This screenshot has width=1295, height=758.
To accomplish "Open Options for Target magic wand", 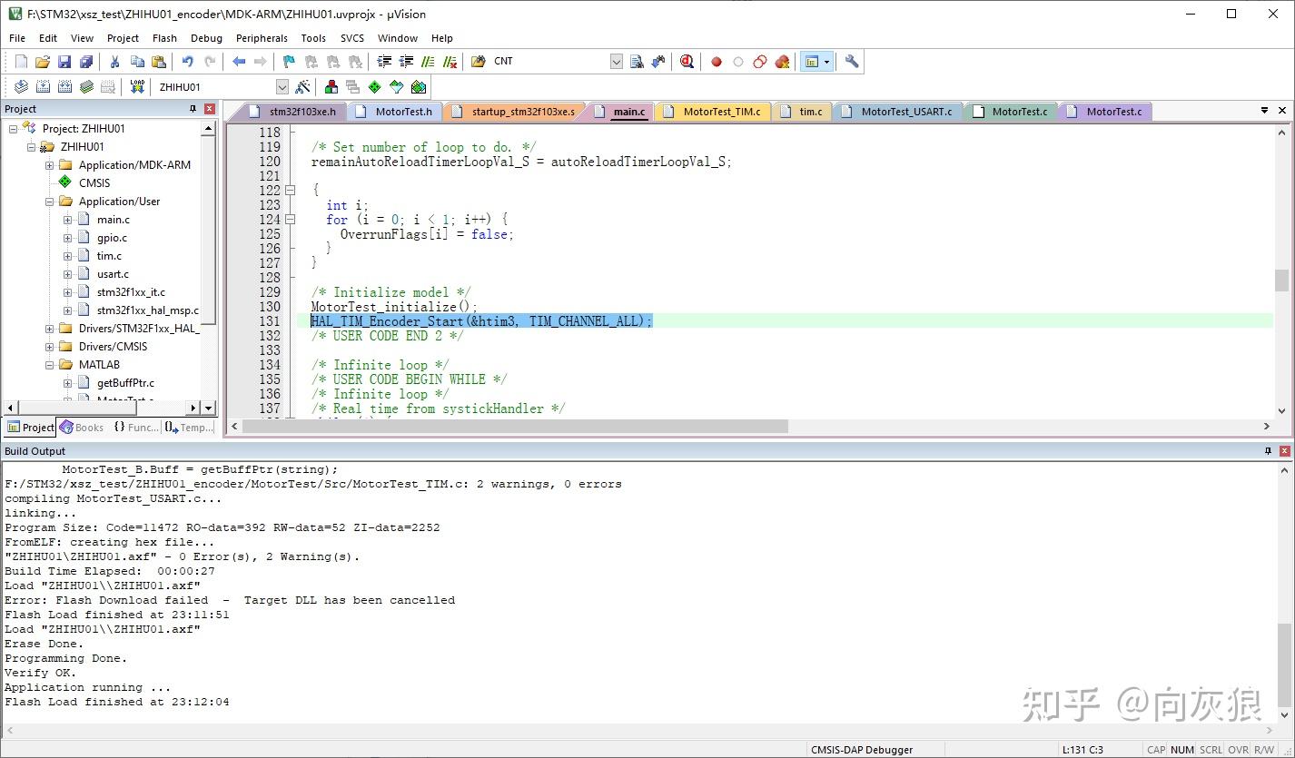I will (x=303, y=87).
